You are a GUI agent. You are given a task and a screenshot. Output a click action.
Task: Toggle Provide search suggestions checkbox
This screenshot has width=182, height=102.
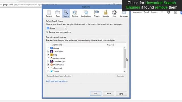[47, 32]
